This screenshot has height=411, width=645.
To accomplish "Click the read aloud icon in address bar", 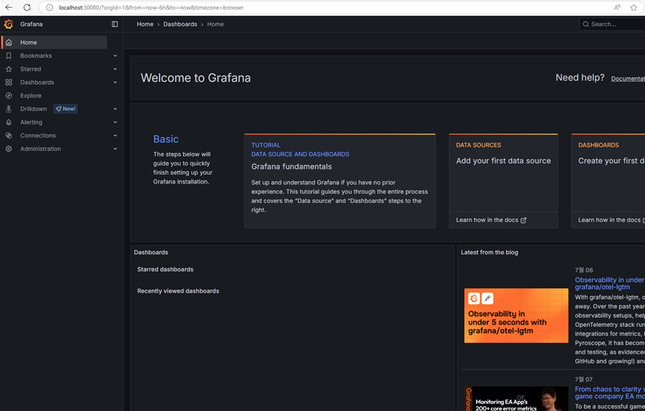I will tap(617, 8).
